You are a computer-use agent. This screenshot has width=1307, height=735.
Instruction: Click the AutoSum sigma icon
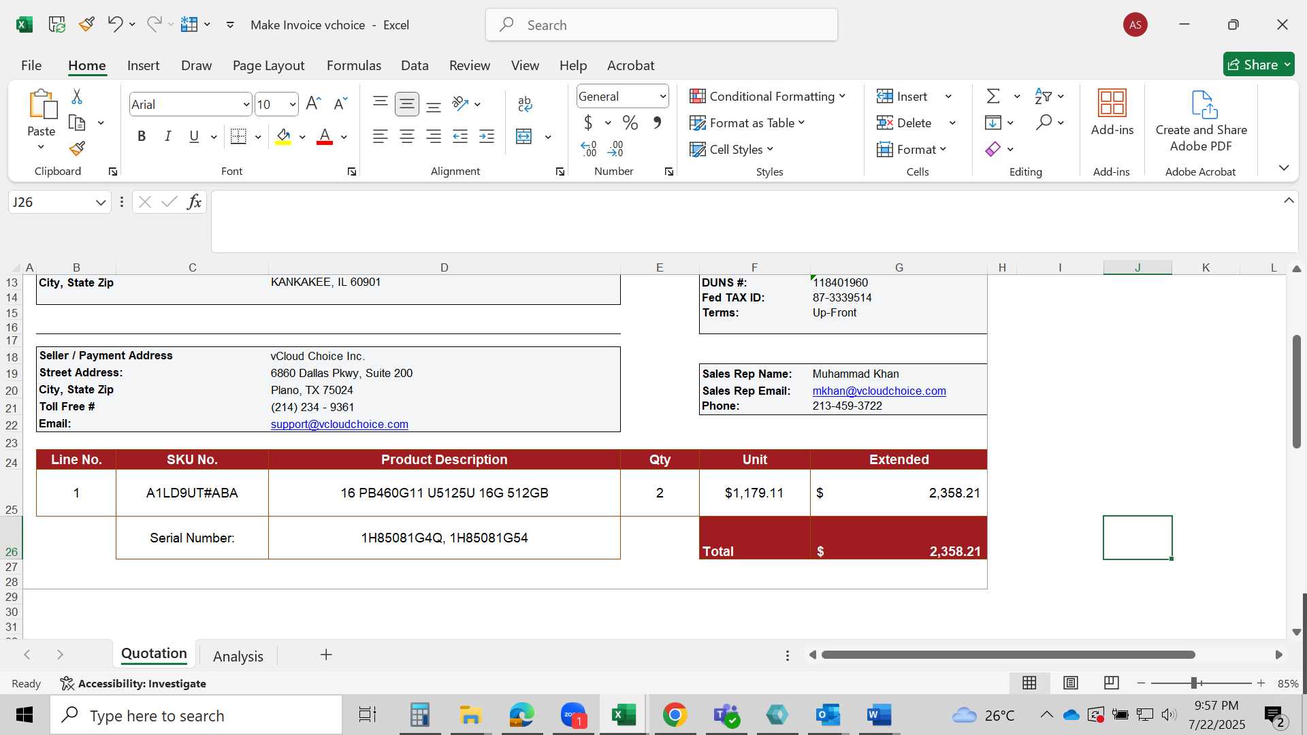pos(993,96)
